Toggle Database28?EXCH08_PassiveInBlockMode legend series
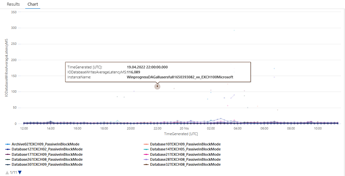This screenshot has width=345, height=176. coord(182,159)
